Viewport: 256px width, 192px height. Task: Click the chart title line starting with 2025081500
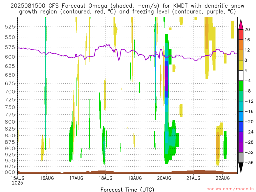point(127,6)
